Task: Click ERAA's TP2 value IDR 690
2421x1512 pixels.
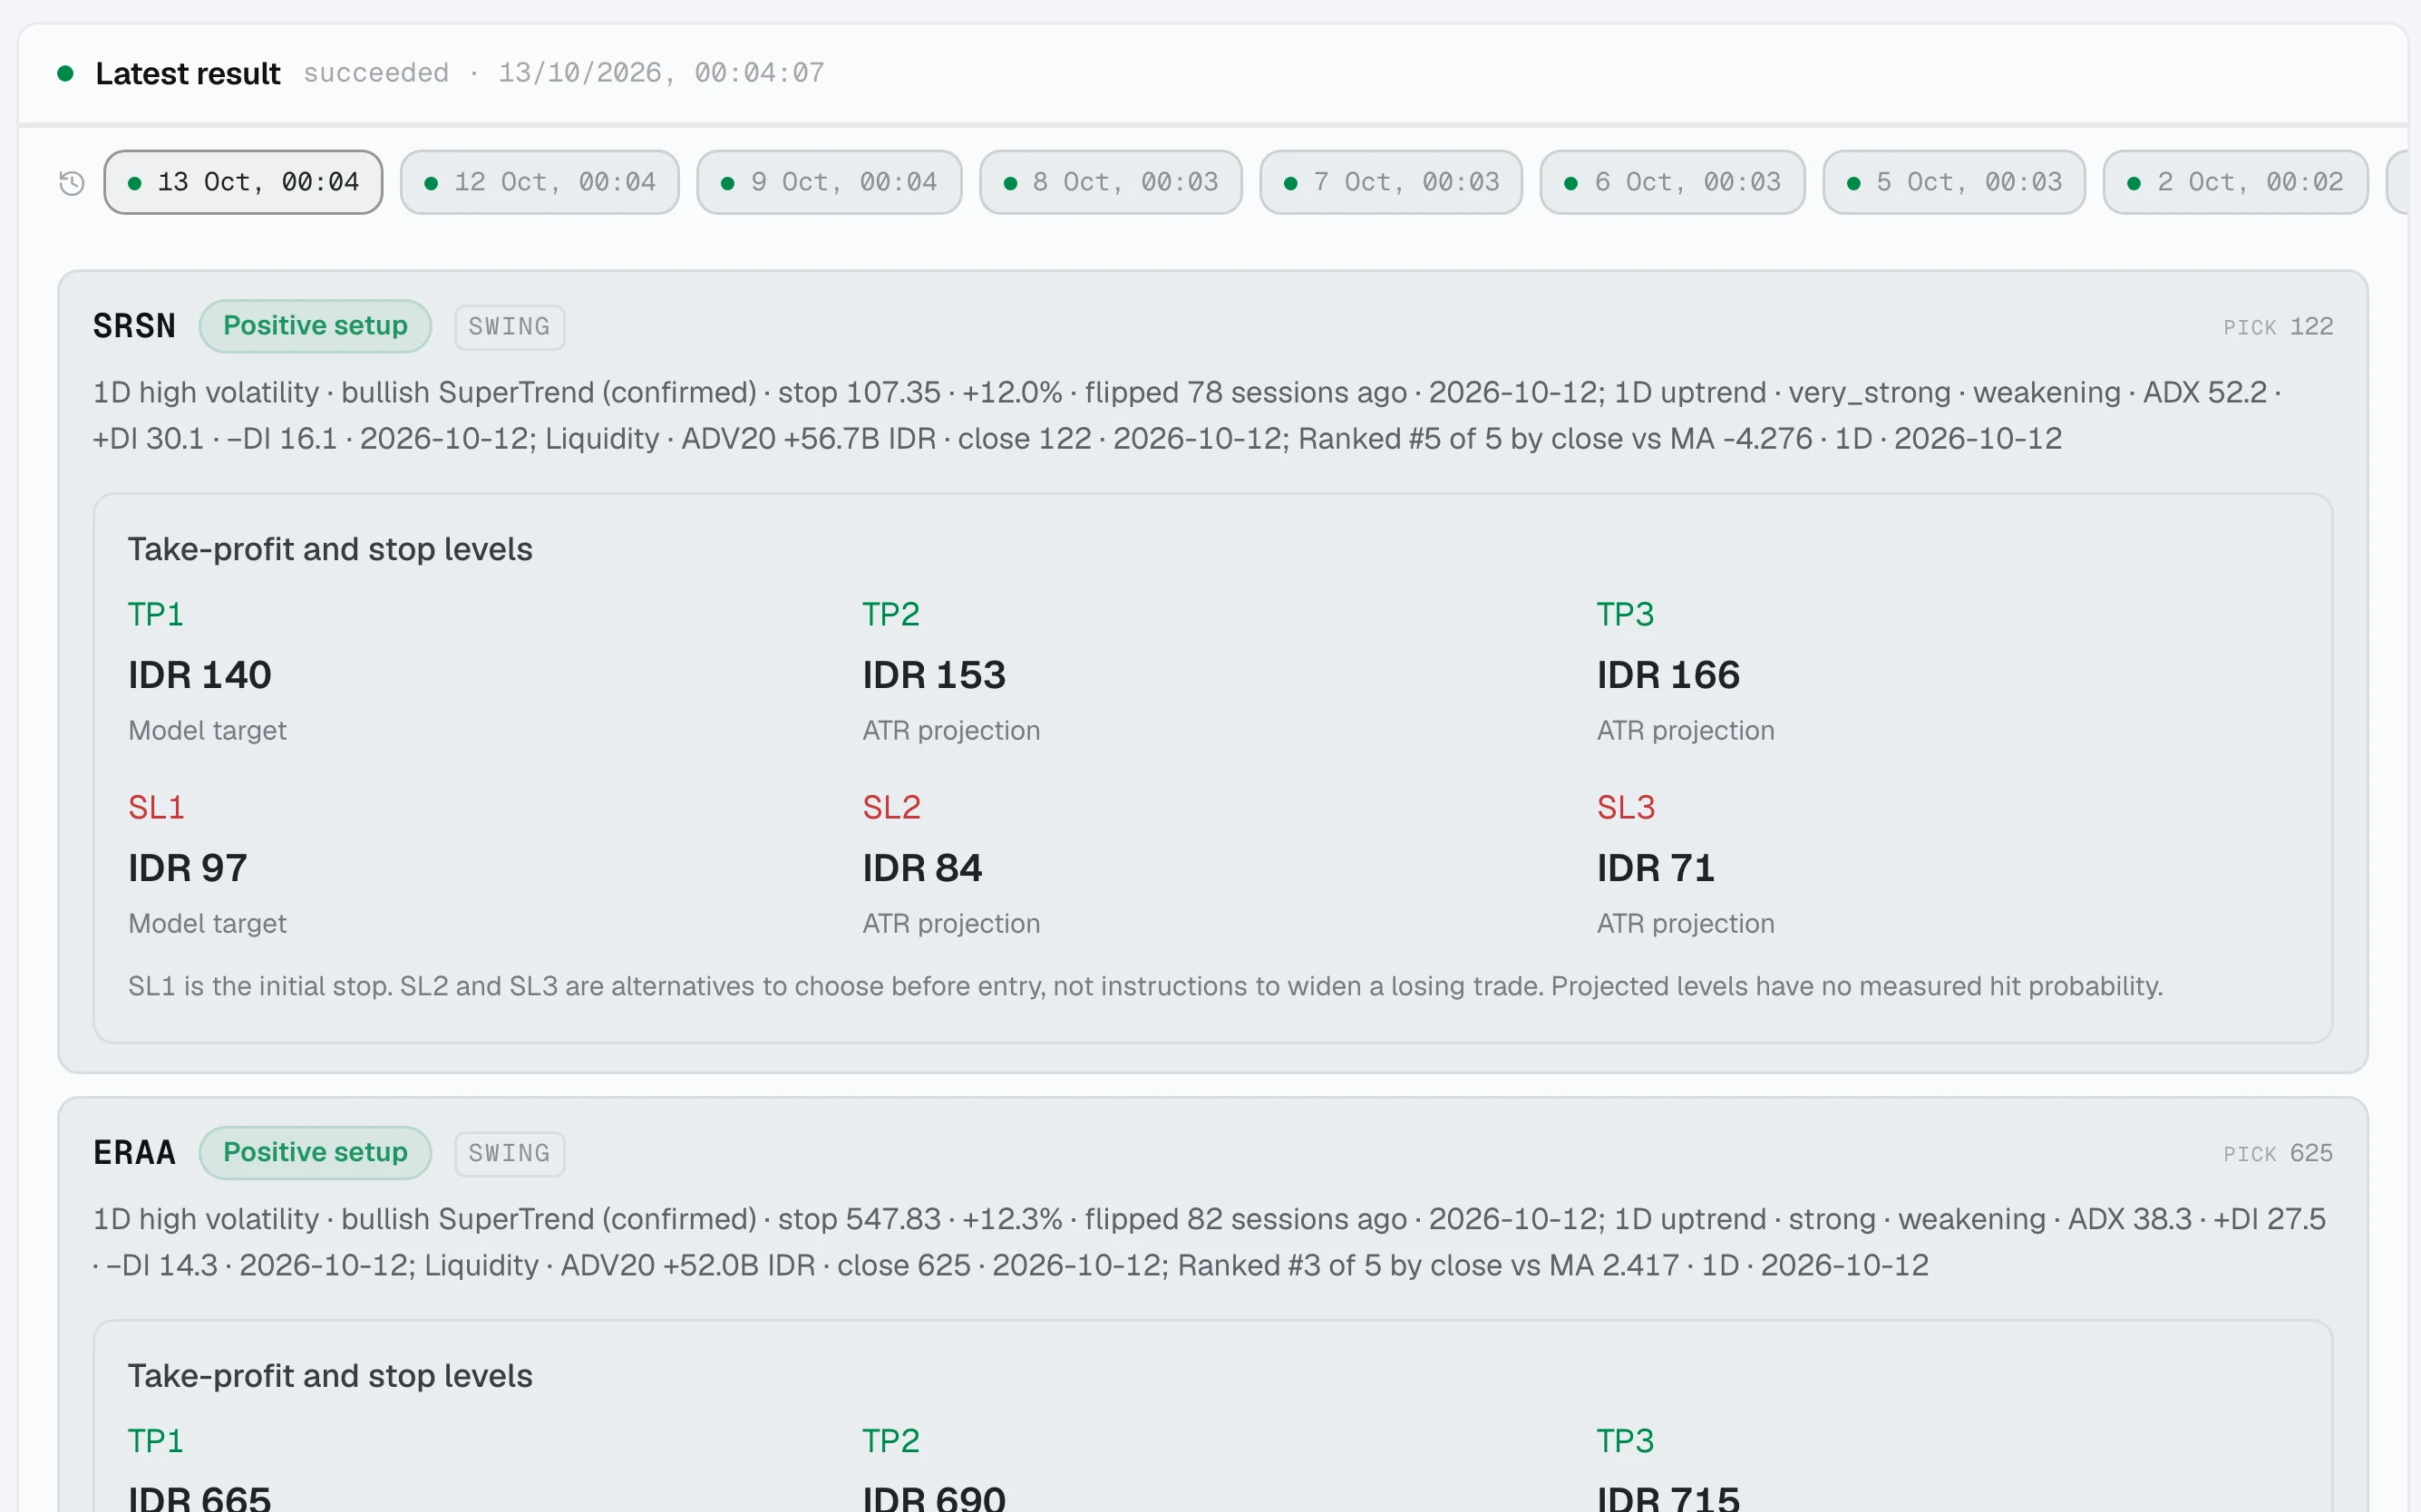Action: (934, 1498)
